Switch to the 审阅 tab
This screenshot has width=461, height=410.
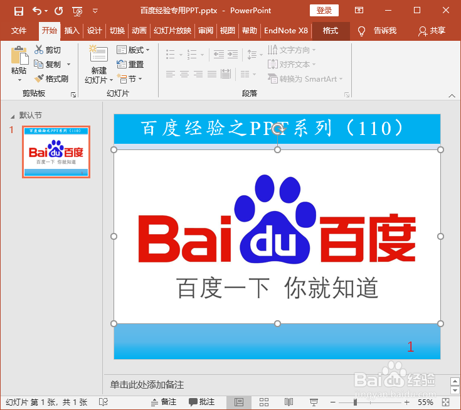[x=206, y=31]
